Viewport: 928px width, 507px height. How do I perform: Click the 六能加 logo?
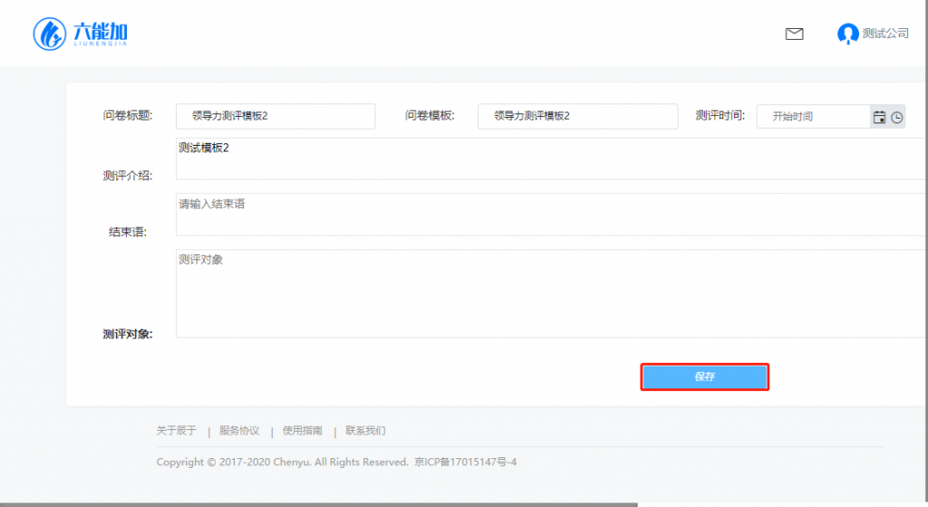point(80,33)
